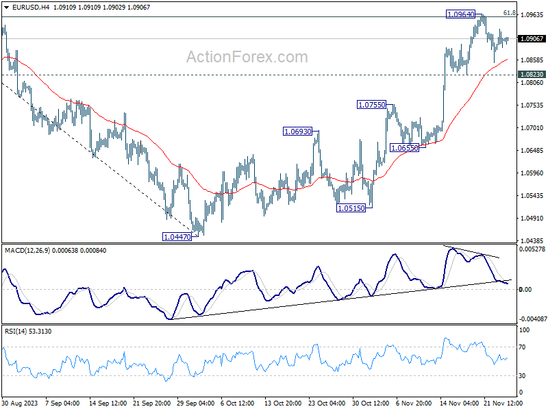Image resolution: width=548 pixels, height=411 pixels.
Task: Click the 1.09635 price axis value
Action: tap(532, 14)
